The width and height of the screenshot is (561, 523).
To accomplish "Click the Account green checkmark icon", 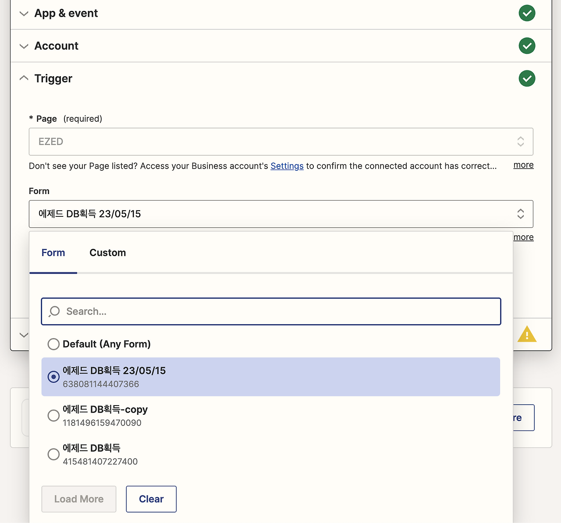I will coord(527,46).
